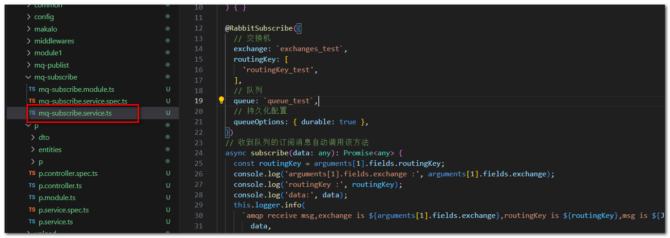Click the // 队列 comment
This screenshot has height=238, width=670.
pyautogui.click(x=248, y=90)
